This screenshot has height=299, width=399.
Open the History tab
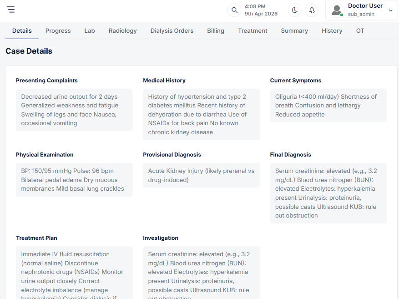click(x=332, y=31)
